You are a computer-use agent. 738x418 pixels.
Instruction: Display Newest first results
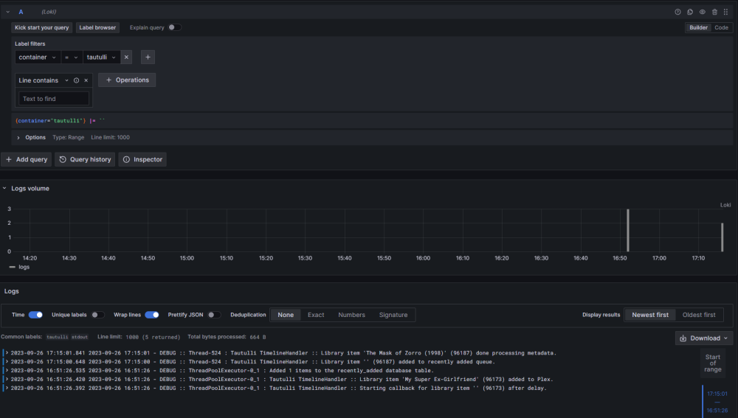(650, 315)
